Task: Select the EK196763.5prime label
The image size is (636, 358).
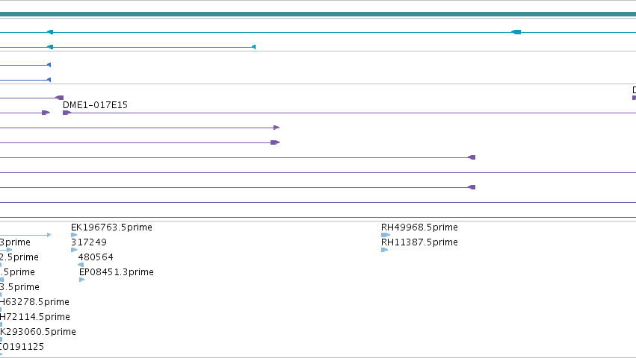Action: pyautogui.click(x=111, y=227)
